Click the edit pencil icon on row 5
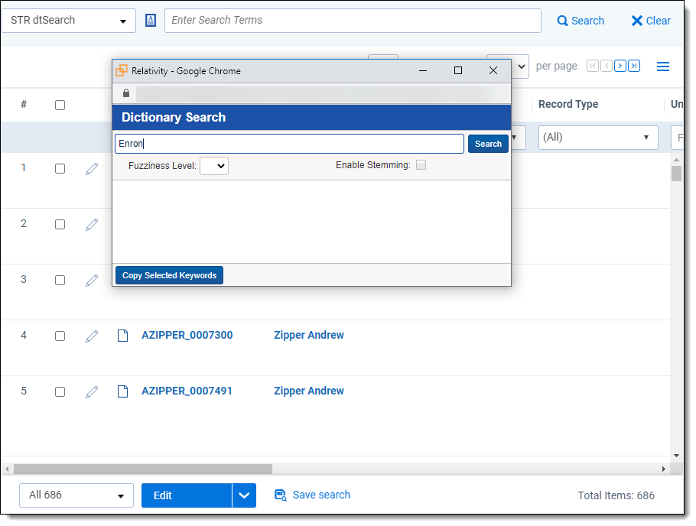Image resolution: width=696 pixels, height=526 pixels. pos(92,392)
